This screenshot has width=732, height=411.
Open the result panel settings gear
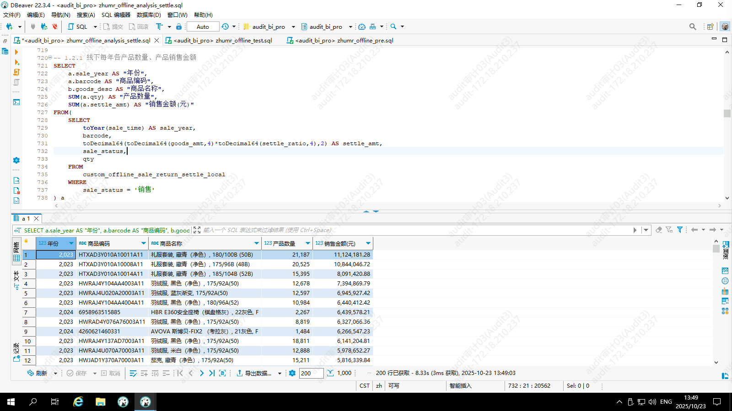292,373
